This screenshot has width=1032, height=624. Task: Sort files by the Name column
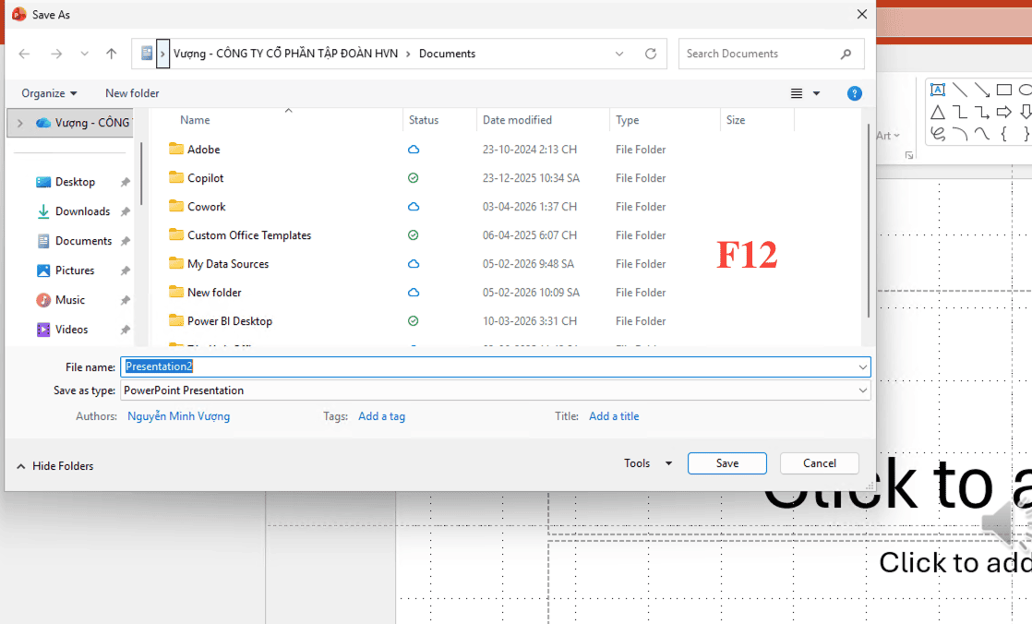pos(195,120)
